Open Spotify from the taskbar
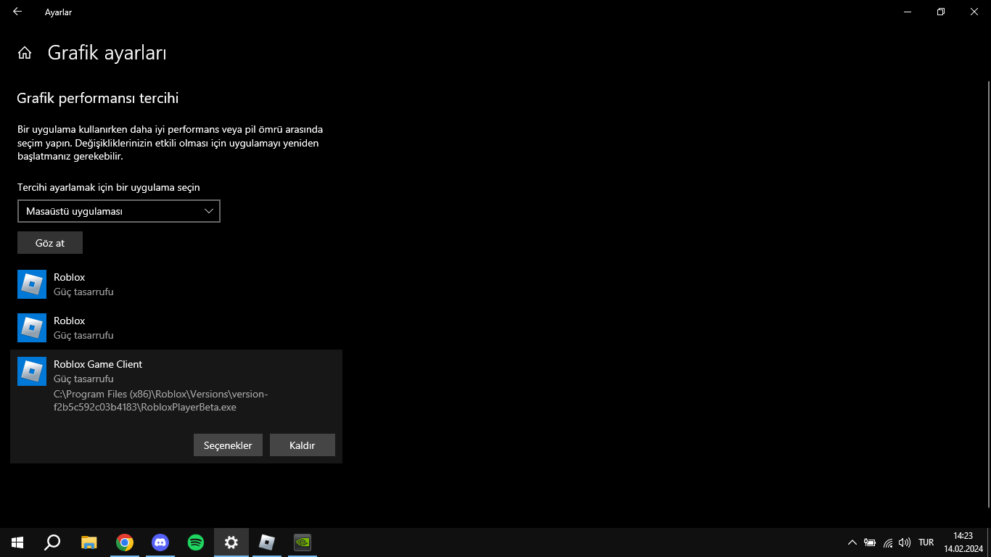Screen dimensions: 991x557 (196, 542)
